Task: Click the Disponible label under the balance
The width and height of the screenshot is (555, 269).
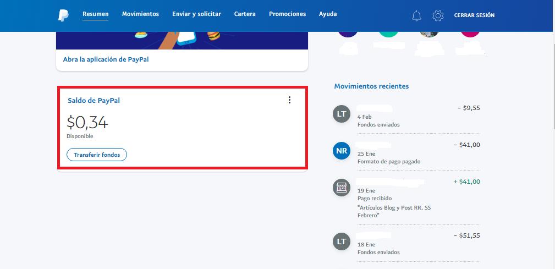Action: (x=80, y=136)
